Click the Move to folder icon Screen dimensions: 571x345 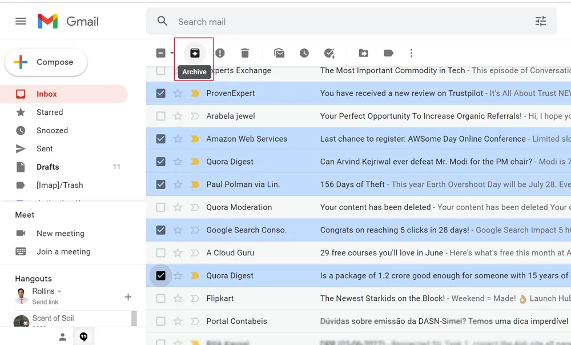coord(363,53)
